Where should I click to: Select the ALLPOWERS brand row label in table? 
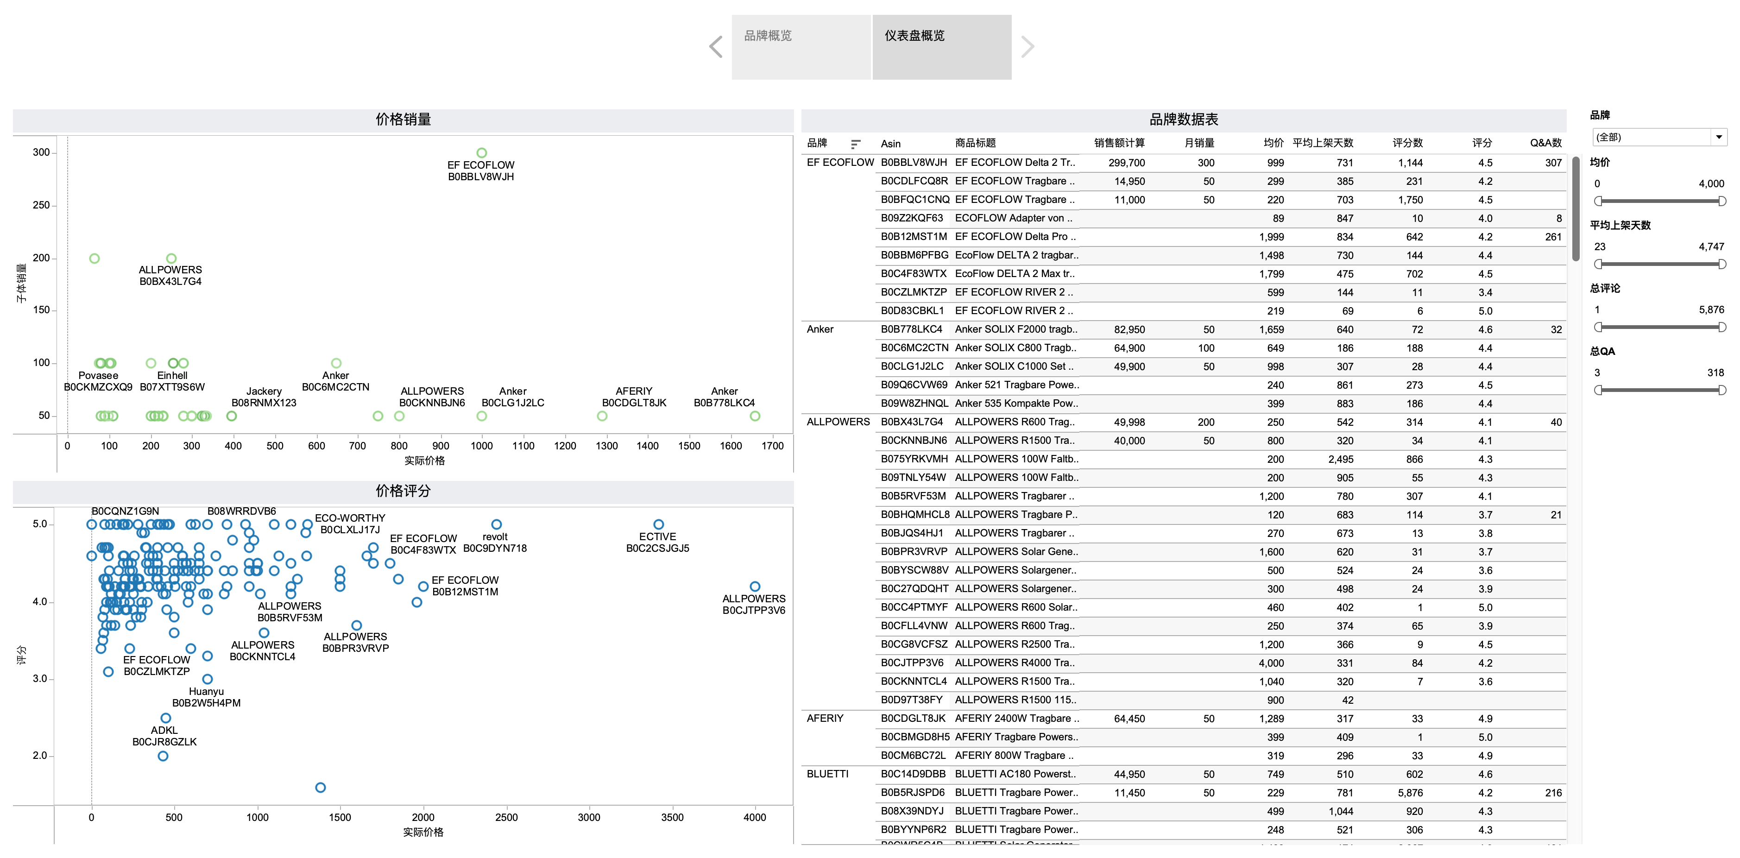[x=838, y=422]
